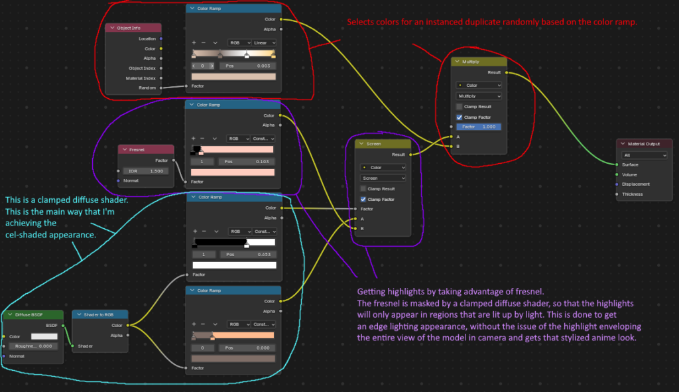Screen dimensions: 679x392
Task: Uncheck Clamp Factor on the Multiply node
Action: coord(460,117)
